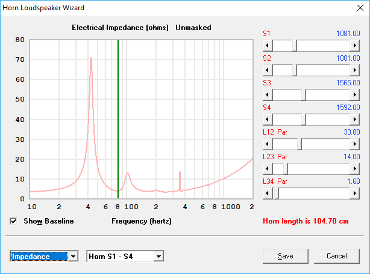Image resolution: width=370 pixels, height=274 pixels.
Task: Decrease S3 with its left arrow
Action: [x=268, y=95]
